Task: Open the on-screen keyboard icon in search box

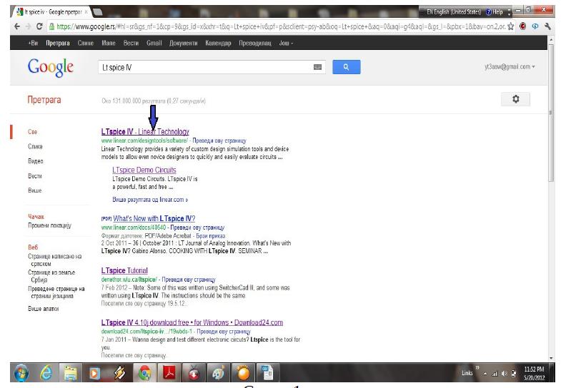Action: pos(317,67)
